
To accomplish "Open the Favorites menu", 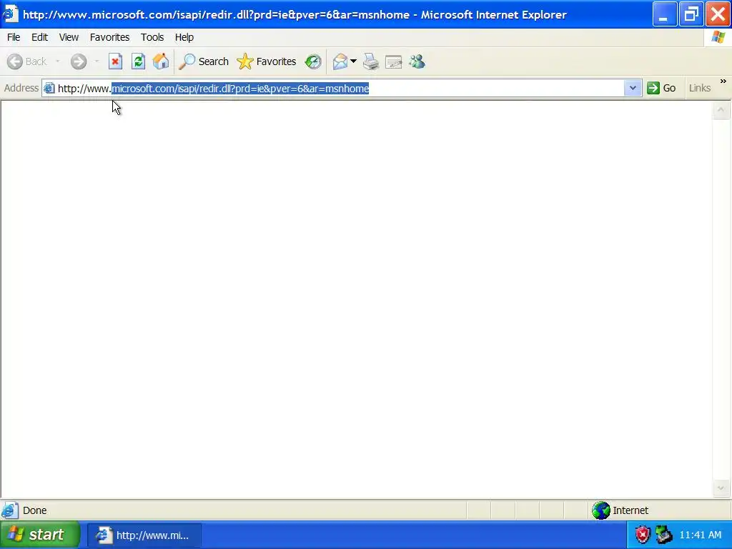I will tap(109, 37).
